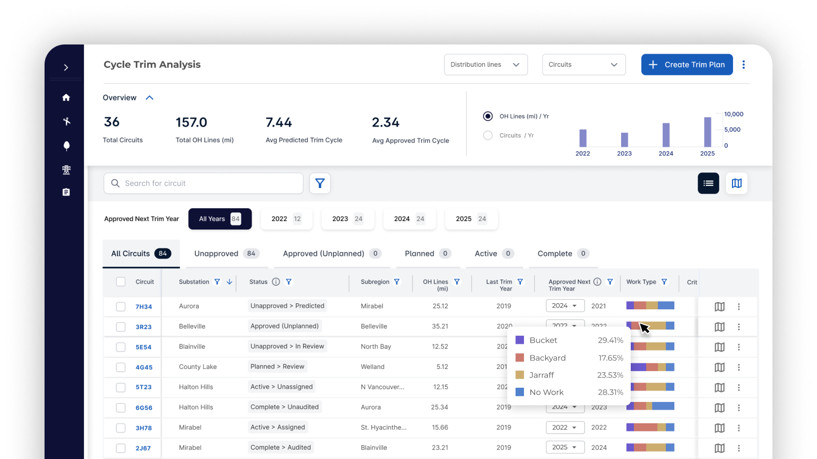Open the Distribution lines dropdown
The height and width of the screenshot is (459, 817).
[485, 65]
